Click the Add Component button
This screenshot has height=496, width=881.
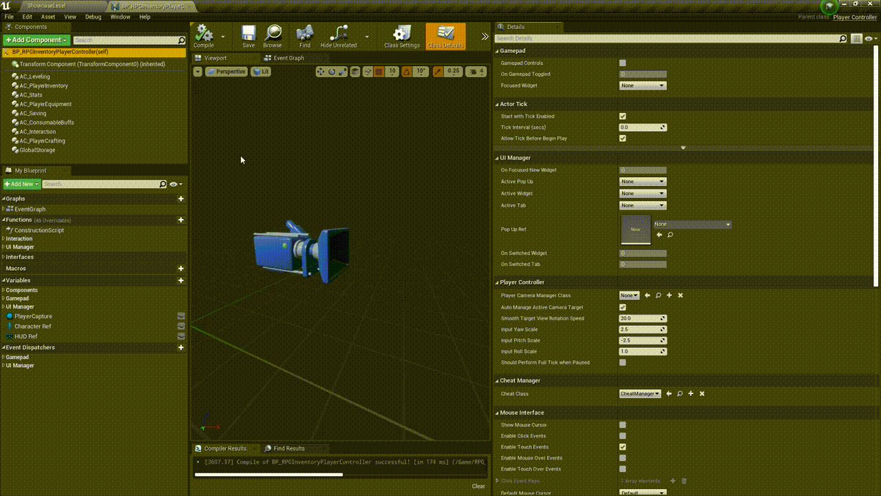(x=36, y=40)
